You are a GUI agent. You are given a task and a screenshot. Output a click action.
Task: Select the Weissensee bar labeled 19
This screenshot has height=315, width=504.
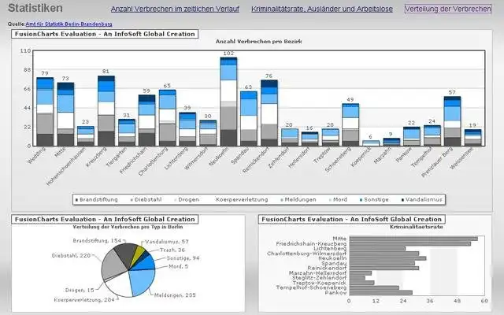(x=472, y=138)
